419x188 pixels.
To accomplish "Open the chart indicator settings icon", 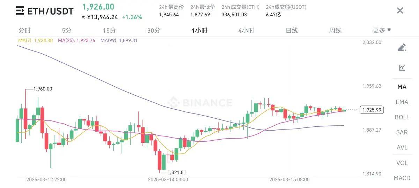I will 402,68.
